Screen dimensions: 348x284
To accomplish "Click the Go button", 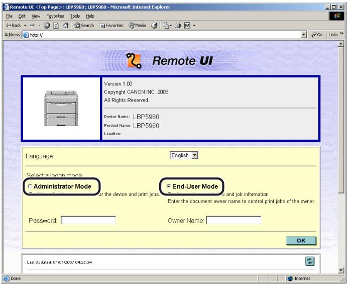I will 317,35.
